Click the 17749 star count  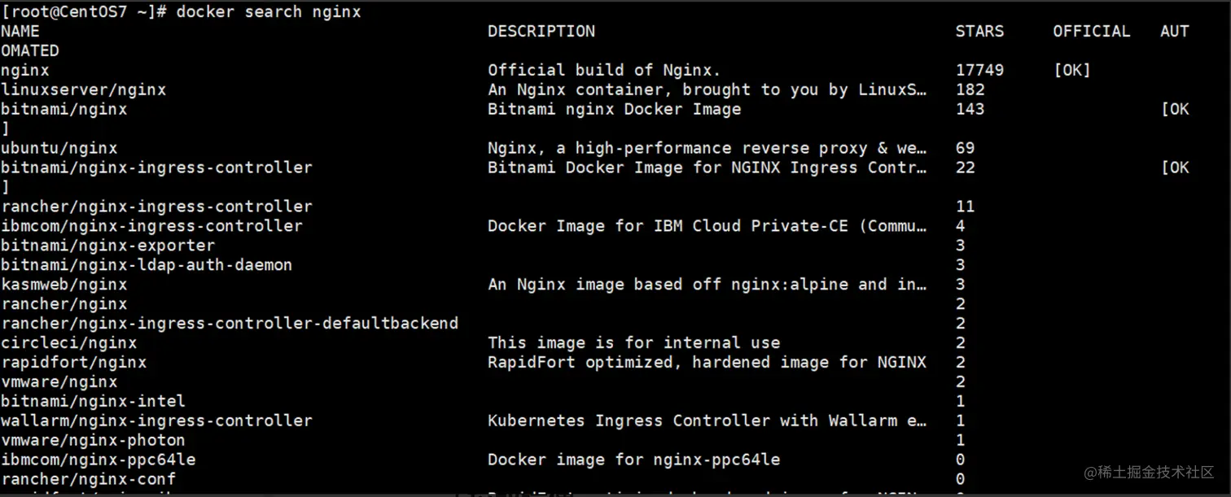click(979, 70)
